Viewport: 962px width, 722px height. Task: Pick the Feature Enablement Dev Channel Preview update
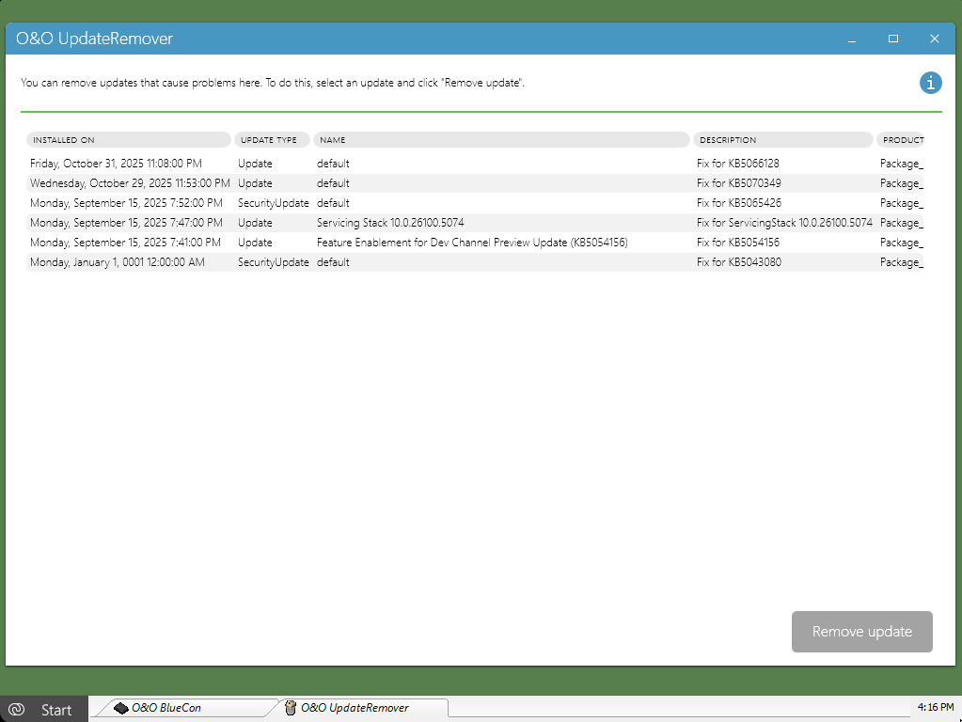click(x=471, y=243)
